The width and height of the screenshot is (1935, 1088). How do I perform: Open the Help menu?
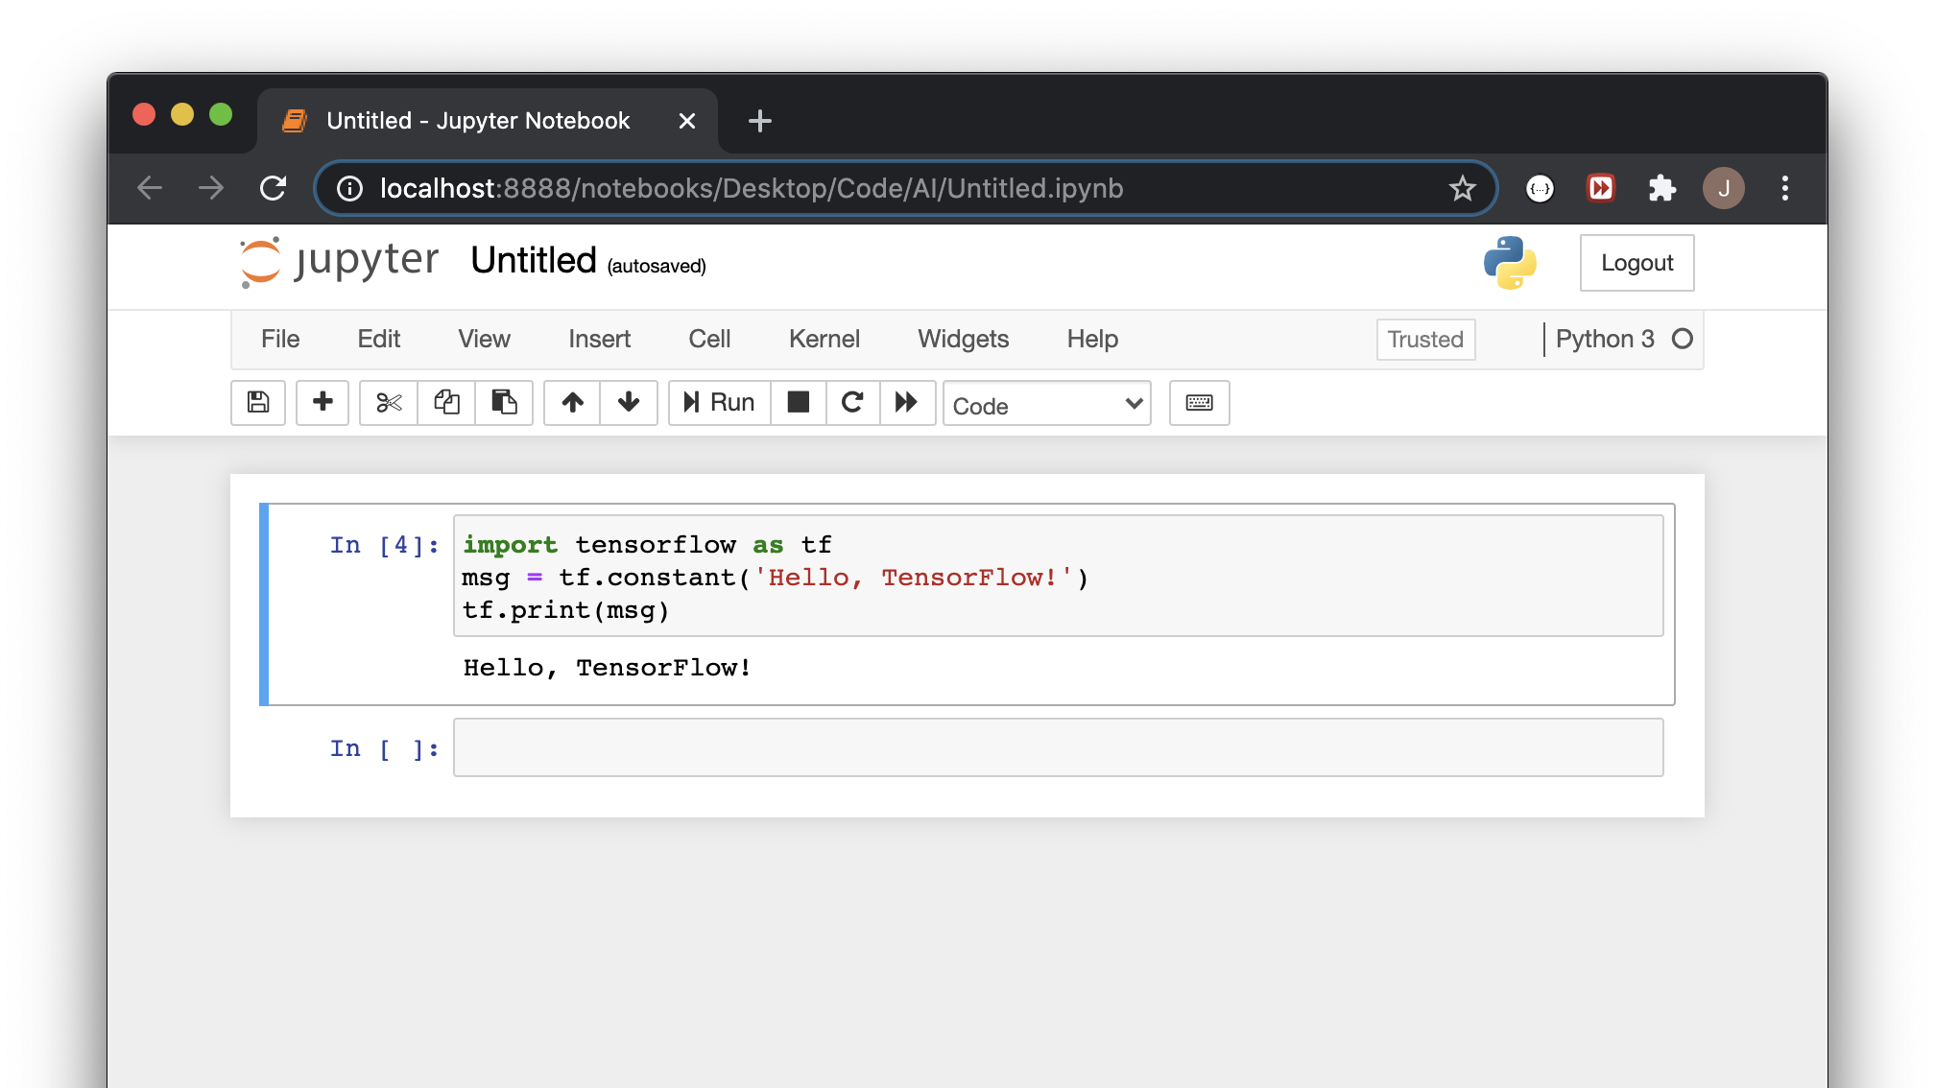(1093, 339)
